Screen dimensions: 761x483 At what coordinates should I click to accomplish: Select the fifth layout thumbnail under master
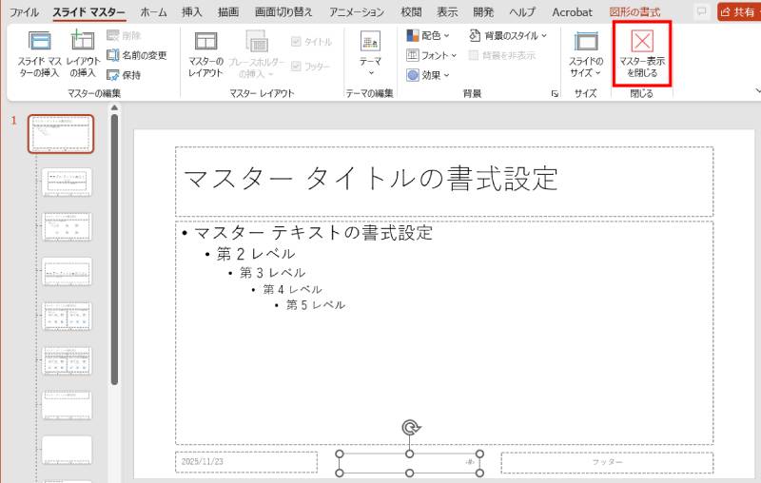pyautogui.click(x=67, y=360)
